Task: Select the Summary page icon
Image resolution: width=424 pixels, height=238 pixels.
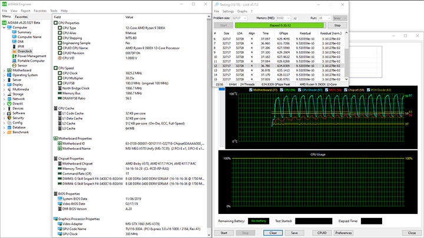Action: [x=14, y=32]
